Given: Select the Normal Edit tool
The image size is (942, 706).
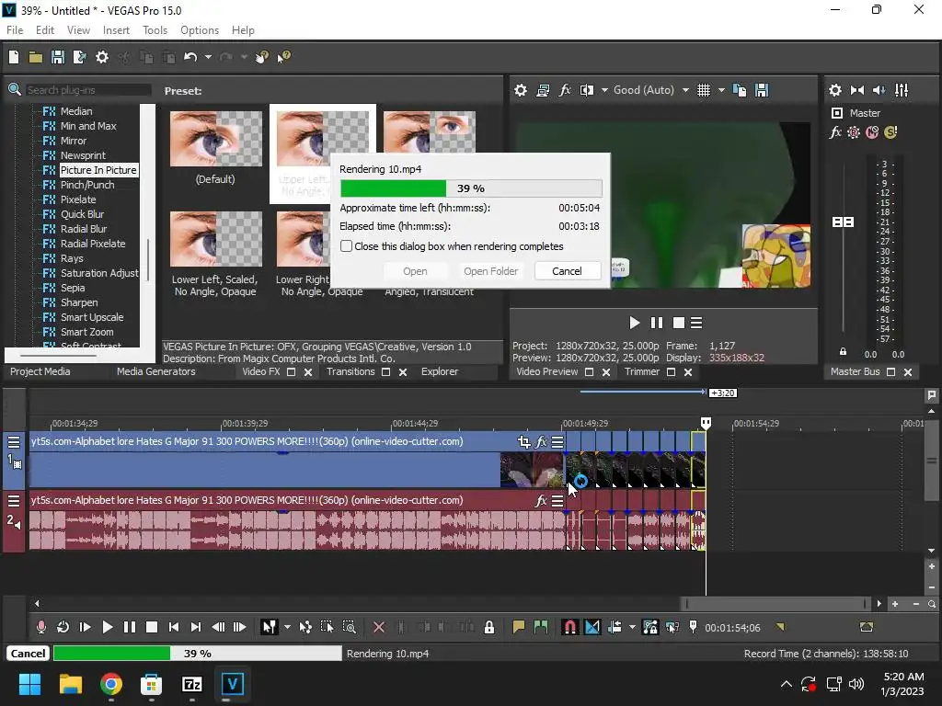Looking at the screenshot, I should click(269, 627).
